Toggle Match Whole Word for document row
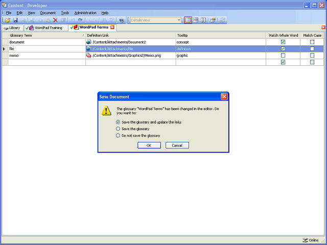Viewport: 327px width, 245px height. [283, 42]
